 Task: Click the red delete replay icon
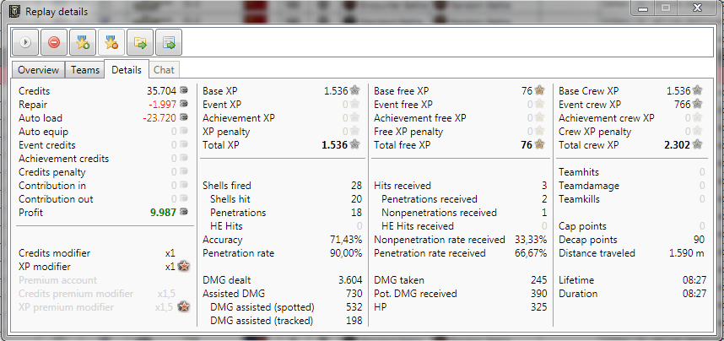point(53,41)
